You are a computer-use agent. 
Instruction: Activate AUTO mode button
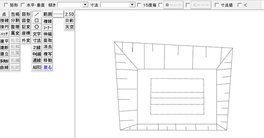(37, 67)
